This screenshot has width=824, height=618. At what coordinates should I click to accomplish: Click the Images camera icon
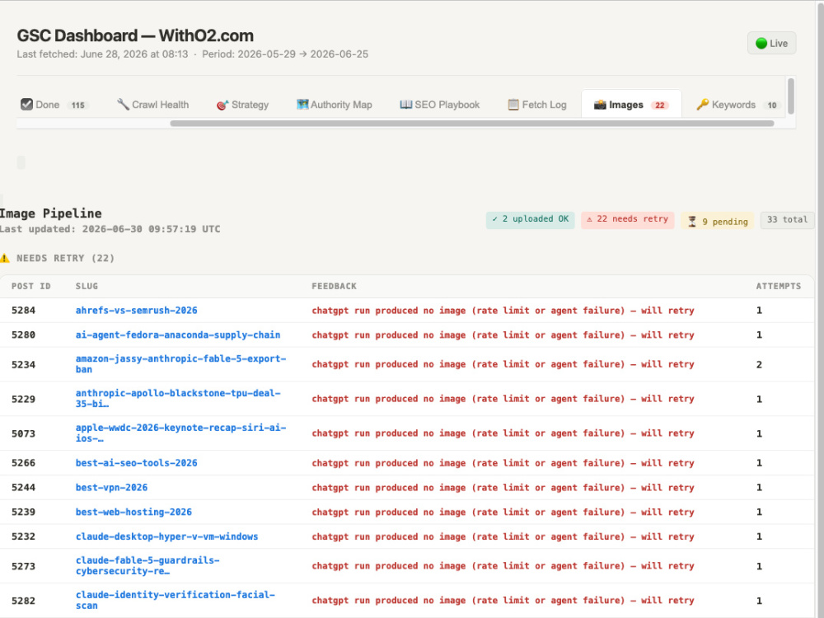(600, 105)
